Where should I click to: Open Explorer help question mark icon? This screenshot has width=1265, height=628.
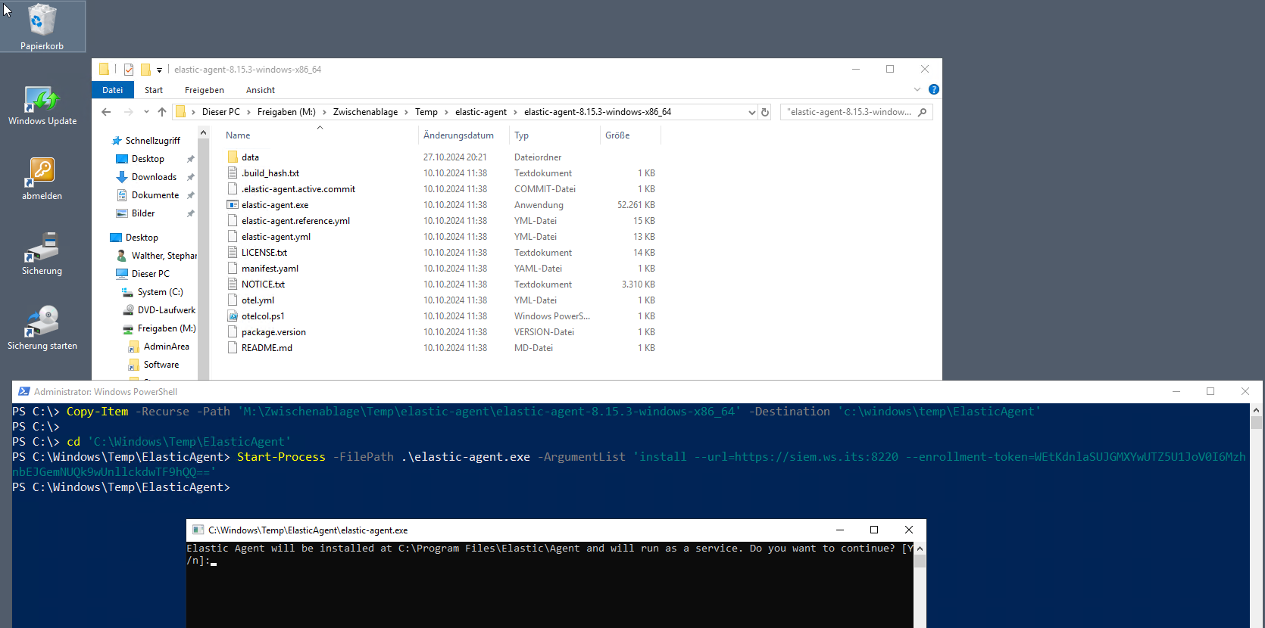[934, 89]
